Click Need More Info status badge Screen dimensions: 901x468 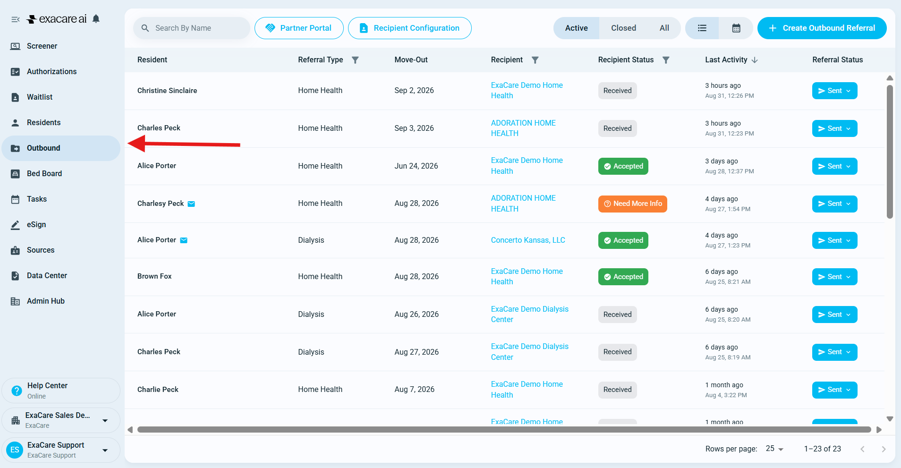point(632,204)
